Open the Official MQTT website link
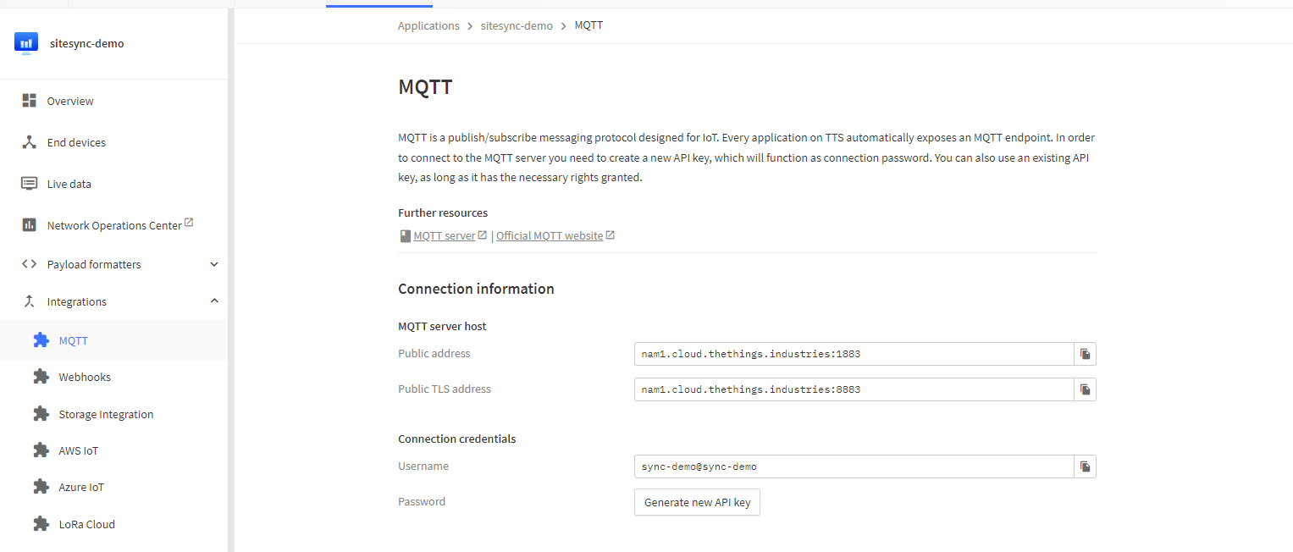 click(550, 236)
